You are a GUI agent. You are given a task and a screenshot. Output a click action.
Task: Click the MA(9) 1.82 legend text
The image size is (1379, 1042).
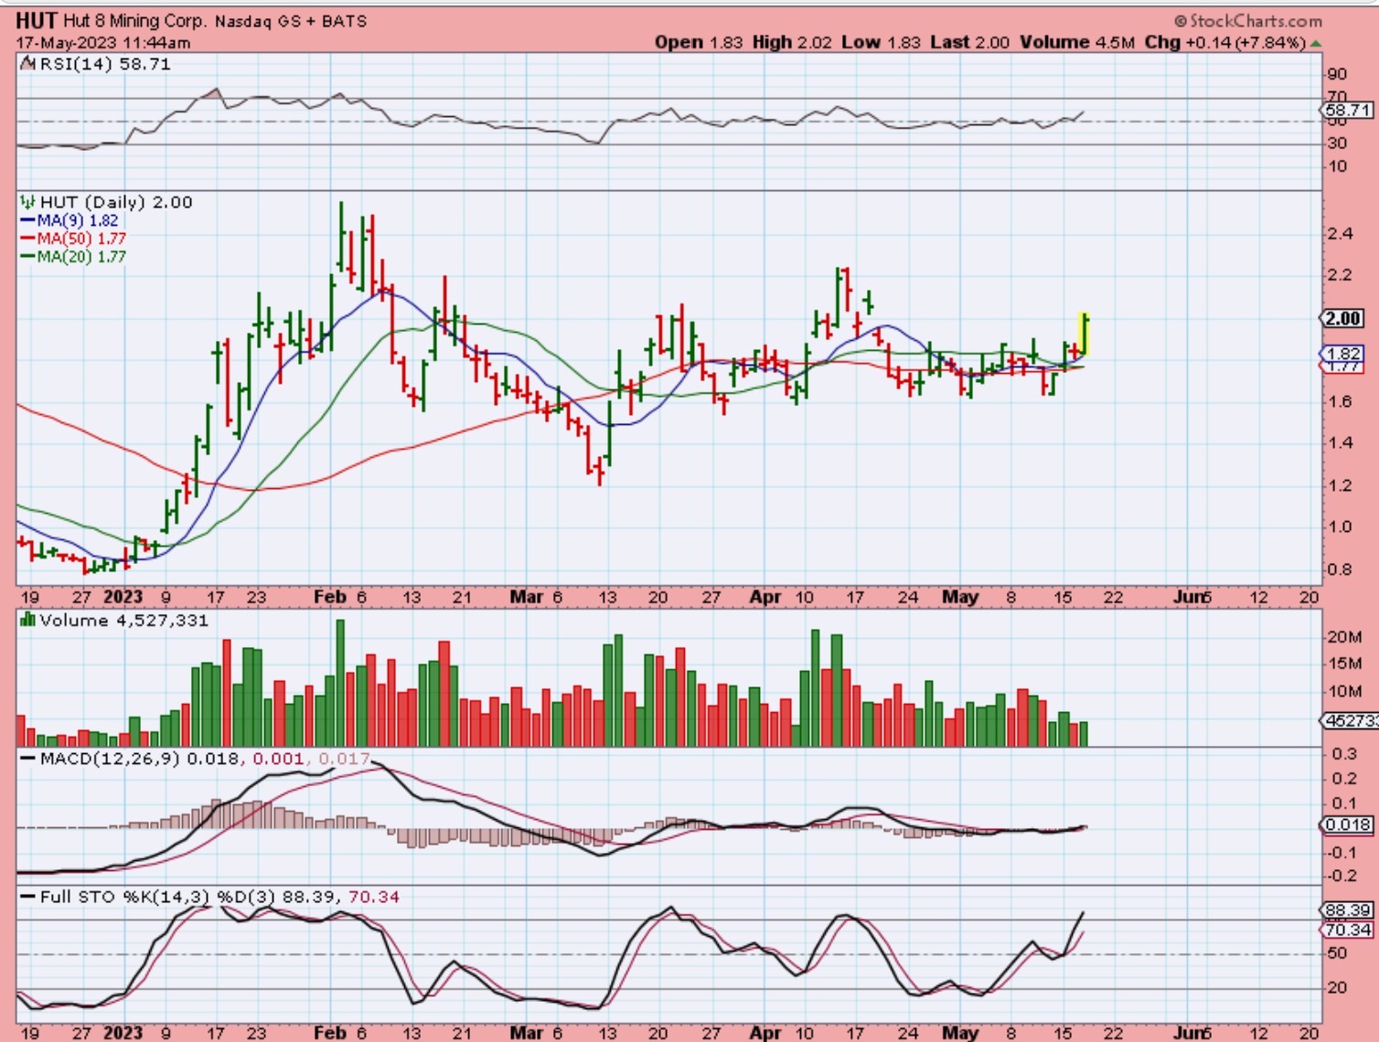tap(78, 220)
